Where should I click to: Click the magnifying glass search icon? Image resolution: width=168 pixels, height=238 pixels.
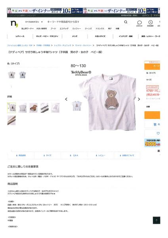[x=126, y=22]
